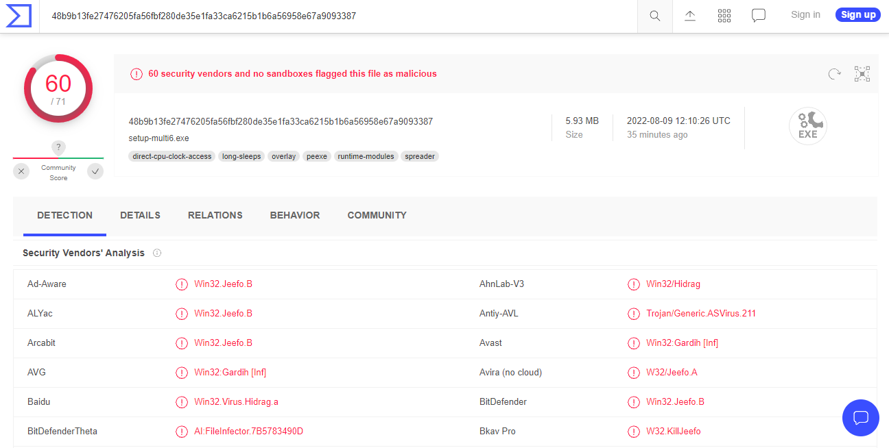Screen dimensions: 889x448
Task: Click the peexe tag
Action: tap(317, 156)
